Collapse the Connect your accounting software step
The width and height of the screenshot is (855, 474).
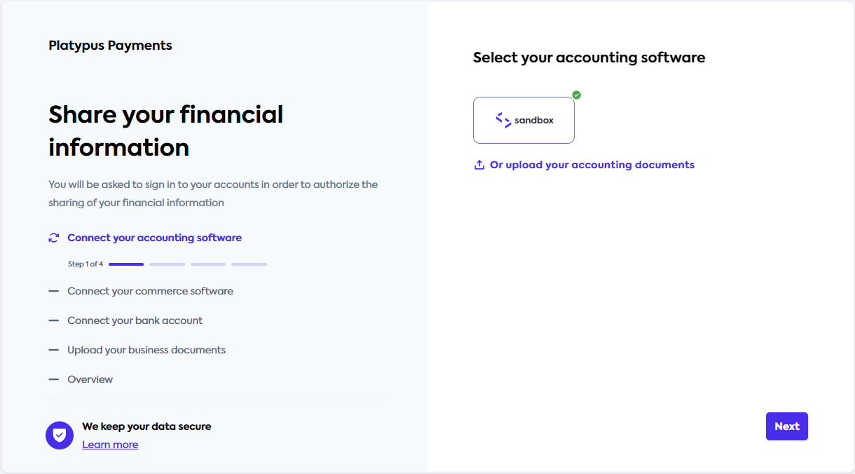click(154, 238)
